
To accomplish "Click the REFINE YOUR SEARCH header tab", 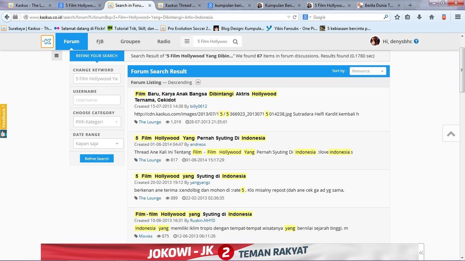I will (x=97, y=55).
